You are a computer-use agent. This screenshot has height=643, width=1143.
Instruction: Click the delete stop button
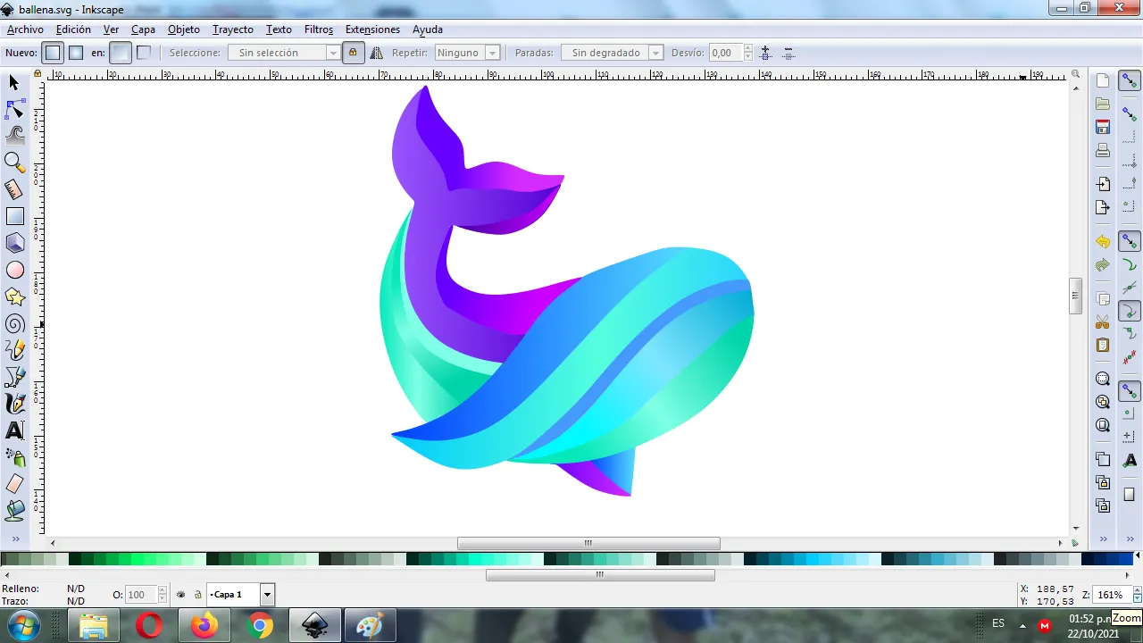(x=788, y=53)
